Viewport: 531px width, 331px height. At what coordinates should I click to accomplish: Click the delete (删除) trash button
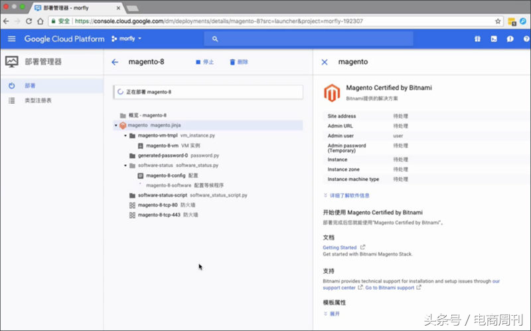(238, 62)
